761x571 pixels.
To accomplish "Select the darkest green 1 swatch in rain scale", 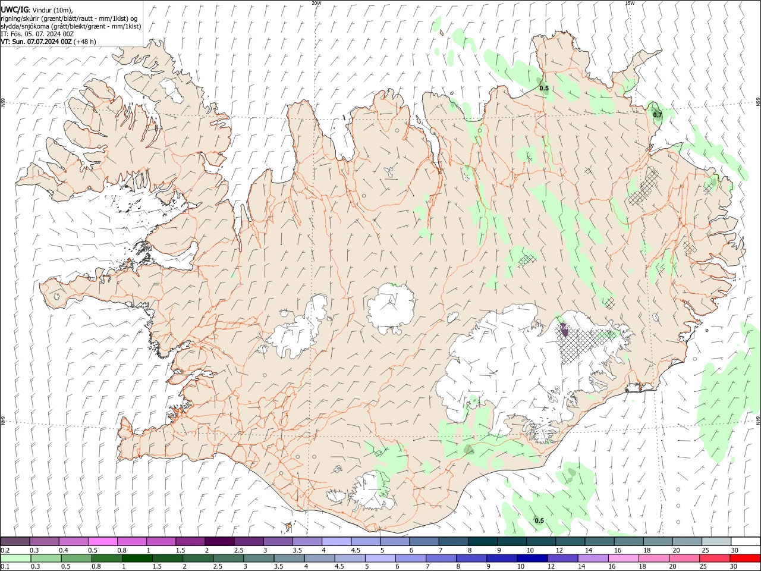I will (x=137, y=559).
